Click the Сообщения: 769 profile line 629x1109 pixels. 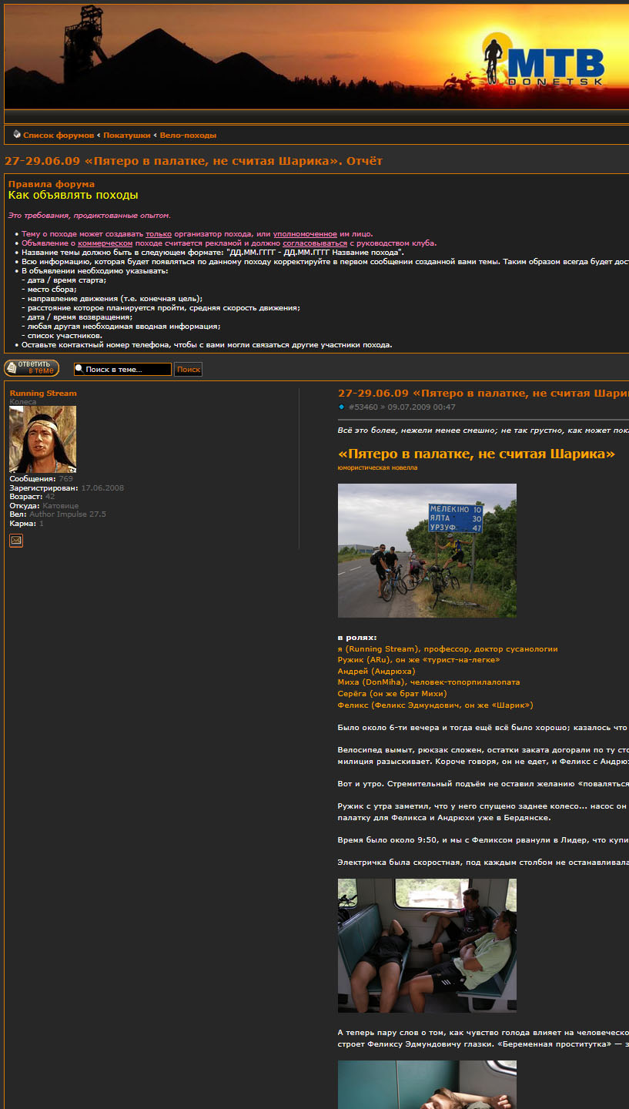(42, 478)
